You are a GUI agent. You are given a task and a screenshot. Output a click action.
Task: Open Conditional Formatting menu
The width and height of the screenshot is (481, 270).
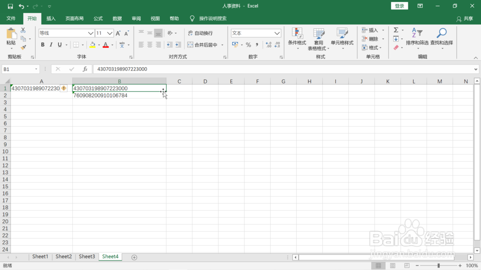tap(297, 39)
